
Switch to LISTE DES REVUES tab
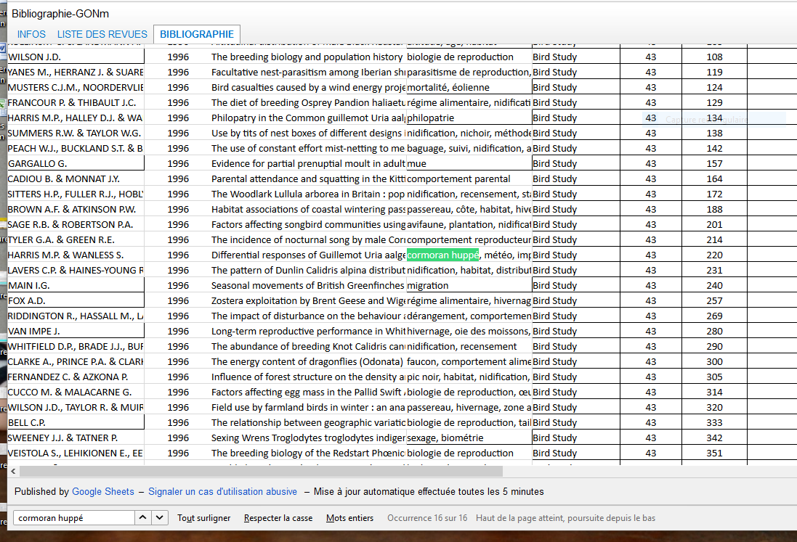click(x=102, y=34)
